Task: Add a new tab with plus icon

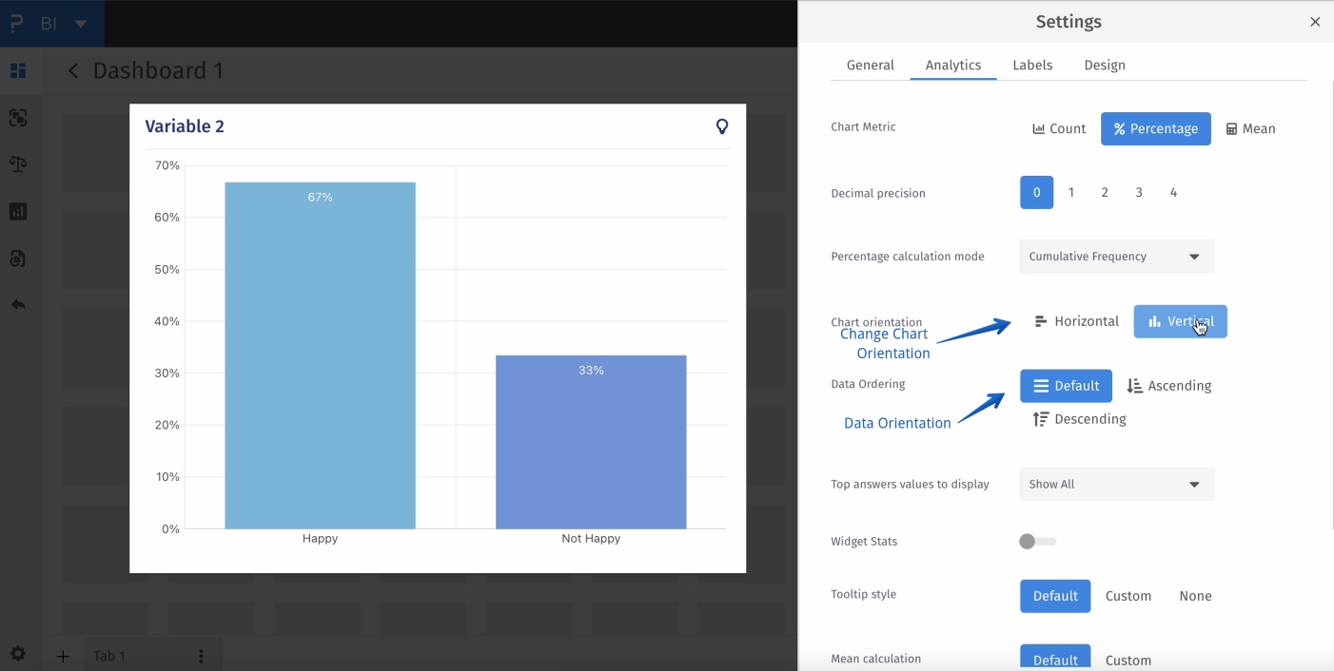Action: tap(63, 656)
